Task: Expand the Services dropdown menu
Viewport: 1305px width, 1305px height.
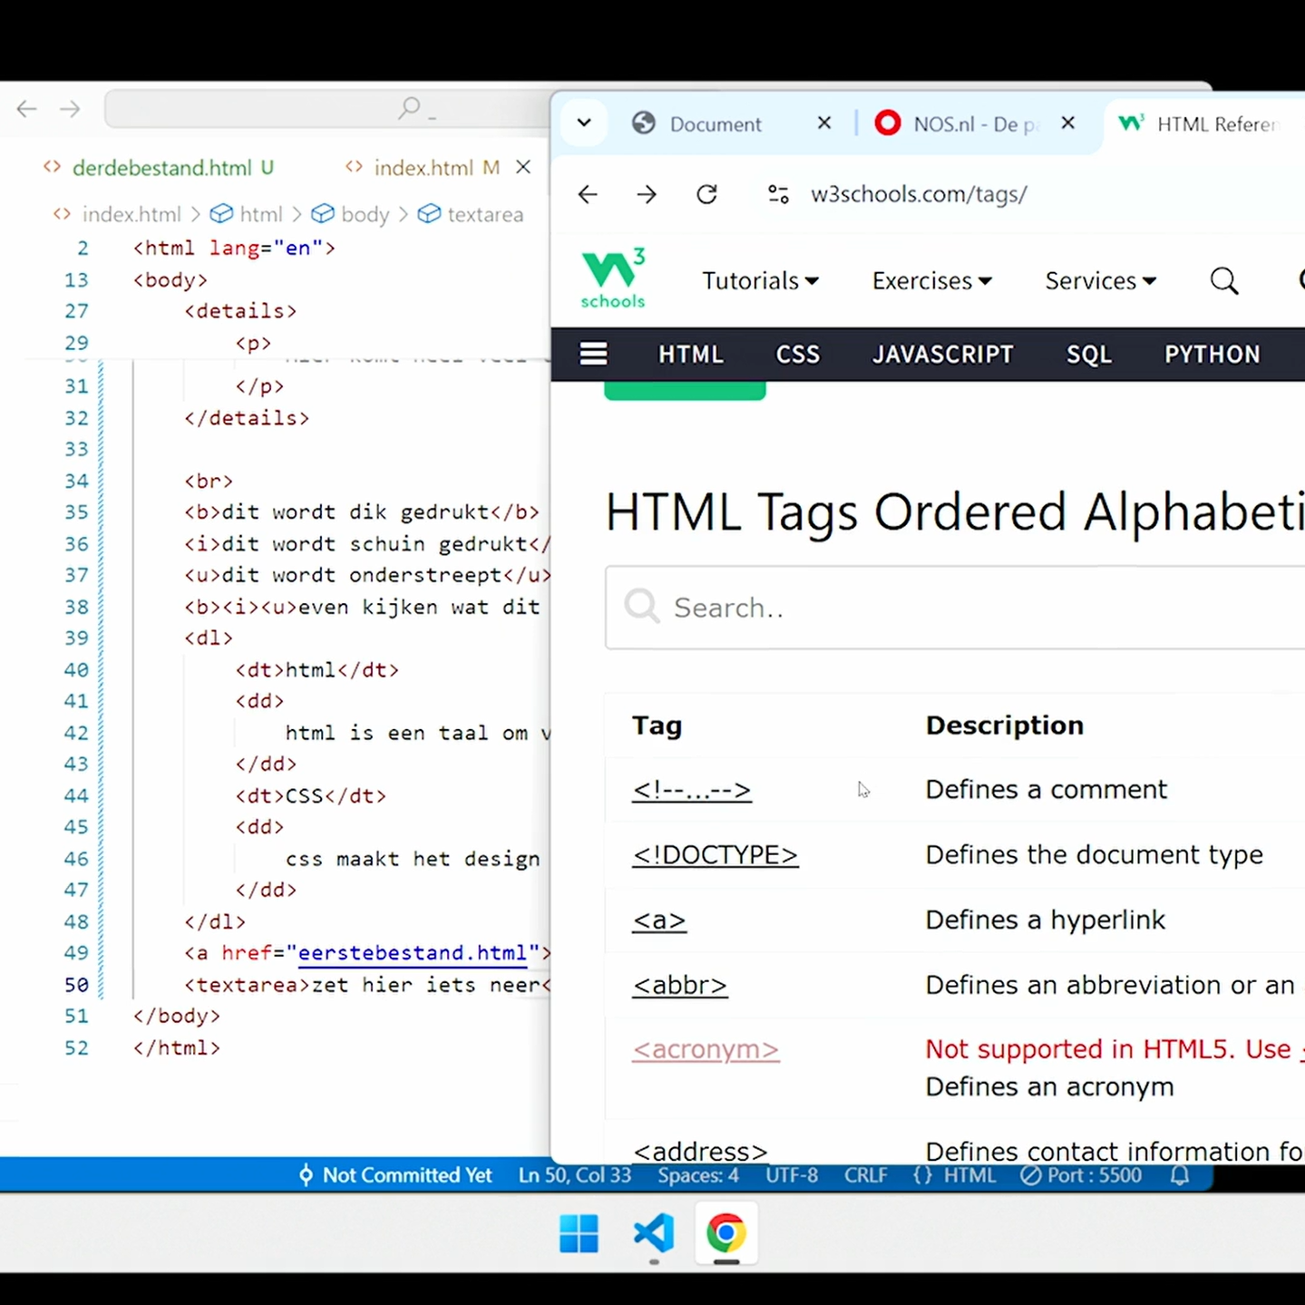Action: [x=1100, y=281]
